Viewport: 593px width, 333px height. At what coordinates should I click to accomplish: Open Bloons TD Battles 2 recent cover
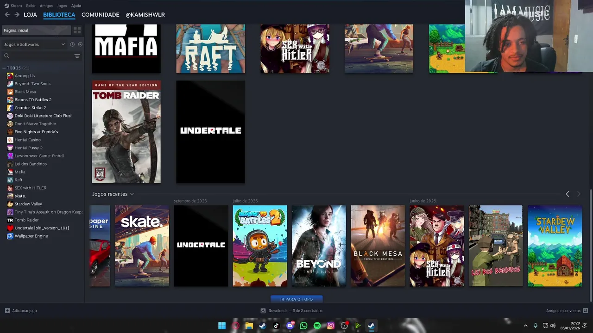[x=260, y=246]
